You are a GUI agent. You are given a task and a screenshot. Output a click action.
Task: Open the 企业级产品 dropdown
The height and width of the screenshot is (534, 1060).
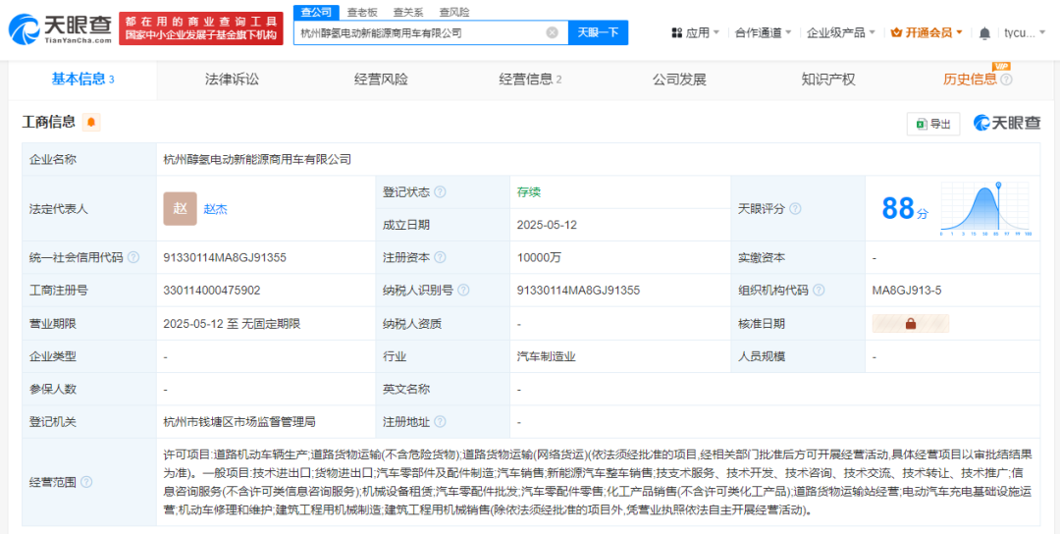point(841,32)
